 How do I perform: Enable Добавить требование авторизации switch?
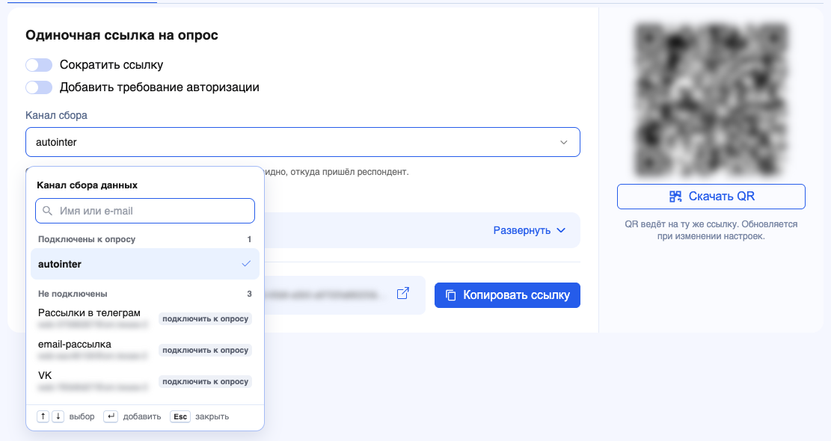click(x=39, y=87)
